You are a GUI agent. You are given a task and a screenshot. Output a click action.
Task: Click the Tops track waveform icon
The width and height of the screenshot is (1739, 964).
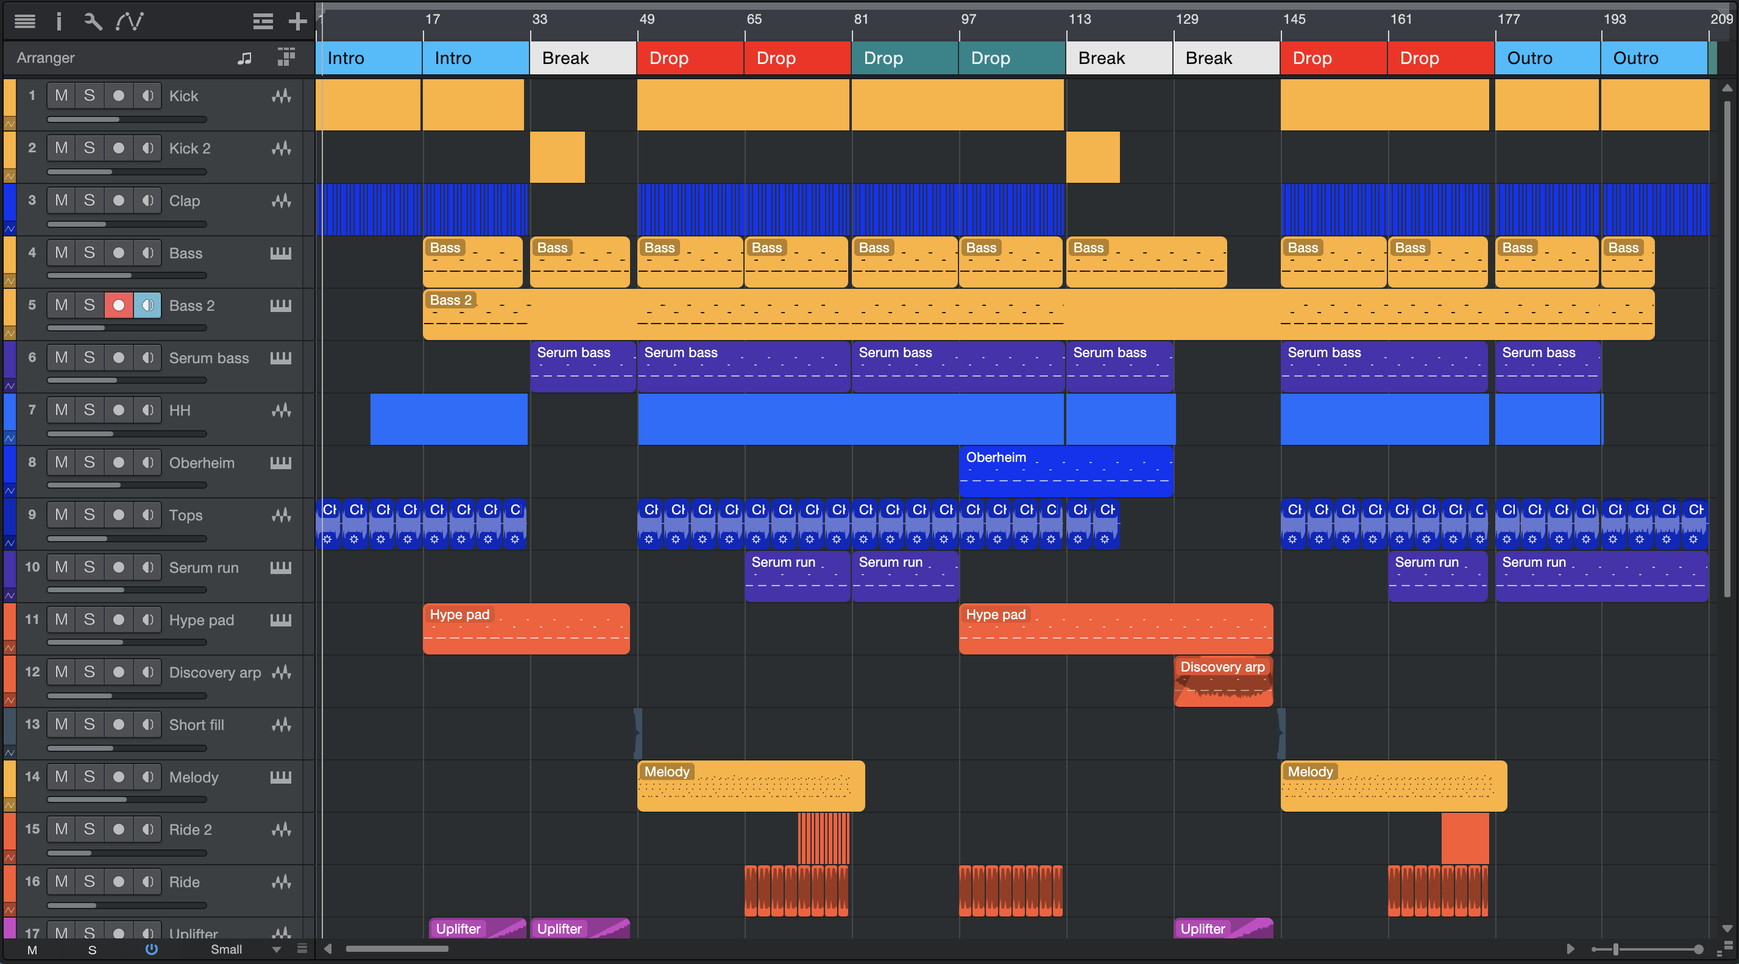(282, 515)
